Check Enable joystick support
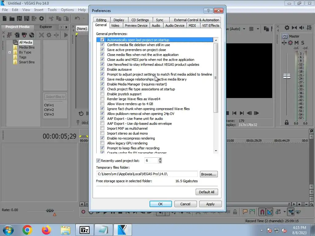The image size is (315, 236). point(102,94)
